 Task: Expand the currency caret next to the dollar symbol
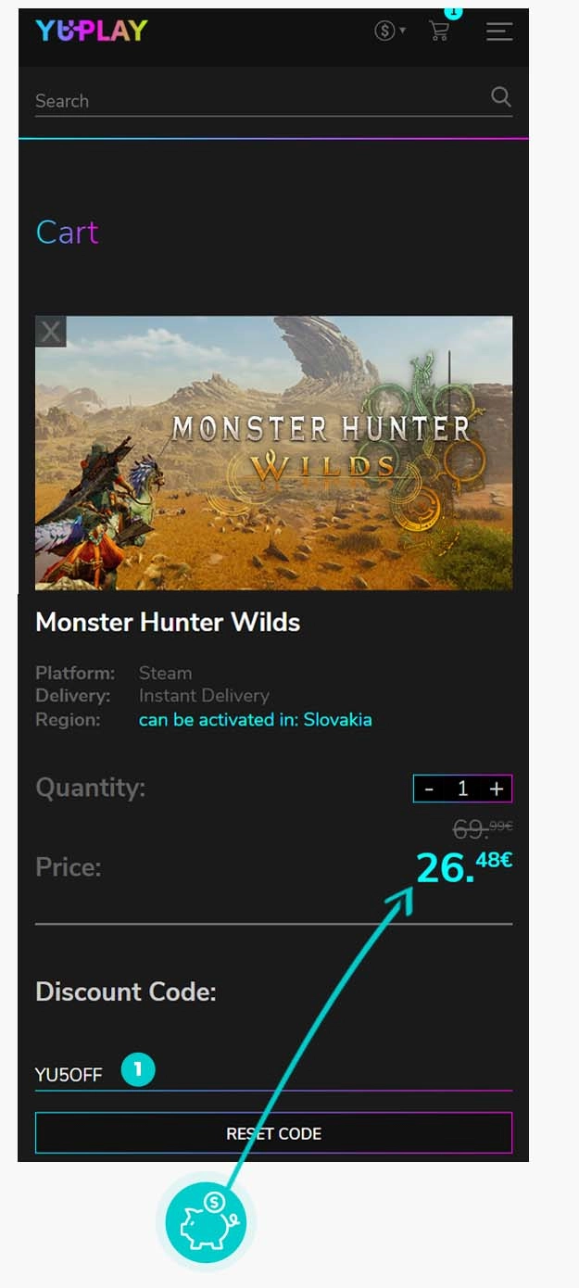[x=402, y=31]
